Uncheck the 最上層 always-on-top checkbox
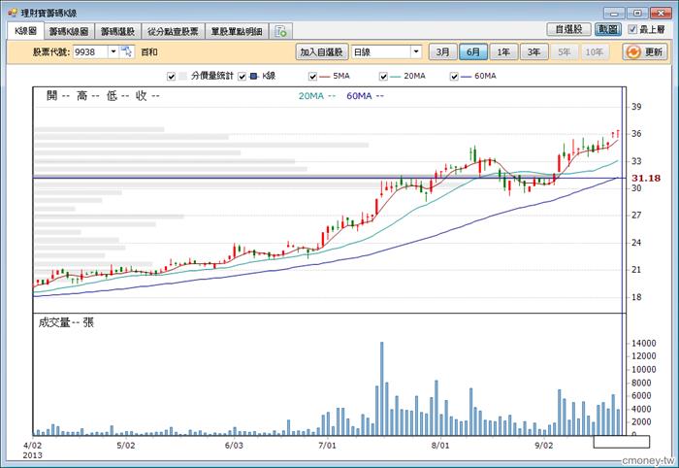 [x=632, y=29]
